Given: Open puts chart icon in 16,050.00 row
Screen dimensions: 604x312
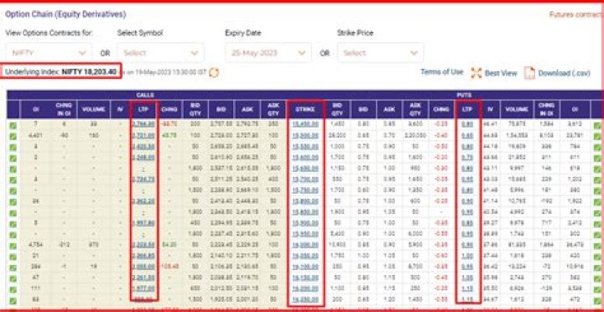Looking at the screenshot, I should click(597, 257).
